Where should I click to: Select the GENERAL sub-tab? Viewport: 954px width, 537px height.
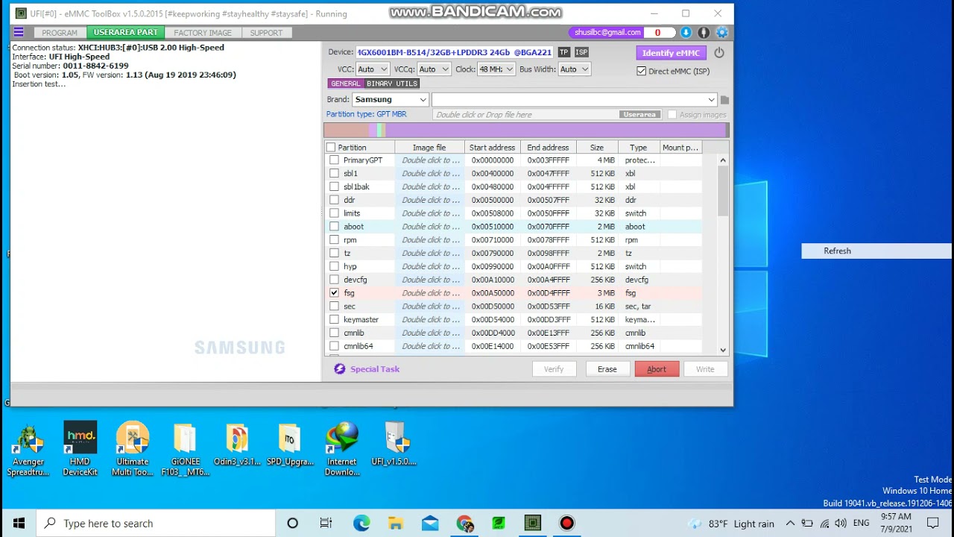(346, 84)
